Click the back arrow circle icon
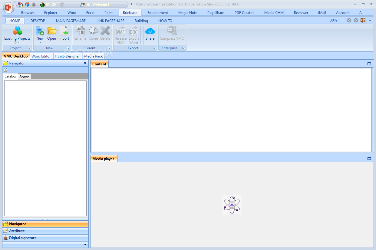 pos(349,20)
